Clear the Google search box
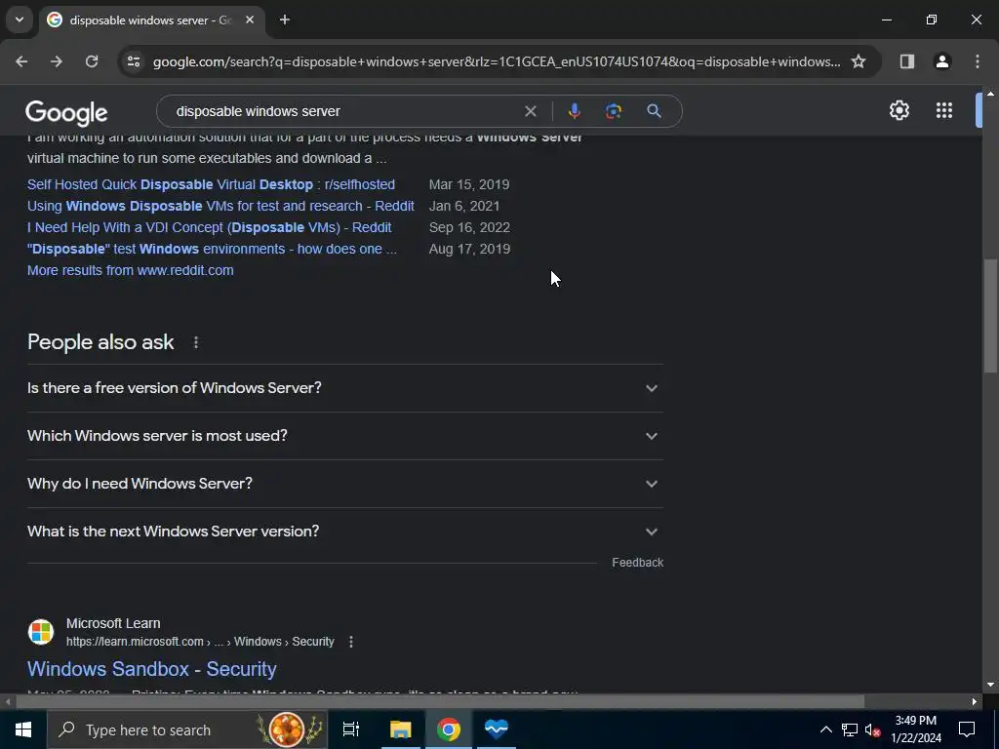The height and width of the screenshot is (749, 999). pos(530,111)
